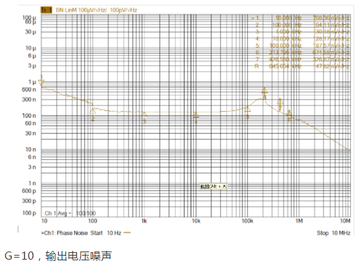Click the trace color line in the legend
Viewport: 359px width, 267px height.
[127, 233]
